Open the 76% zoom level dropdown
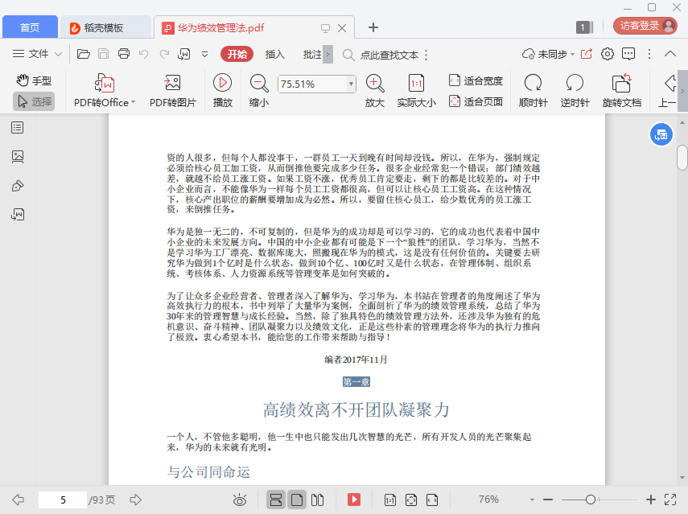The image size is (688, 514). [x=532, y=500]
